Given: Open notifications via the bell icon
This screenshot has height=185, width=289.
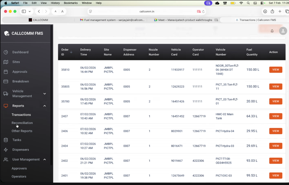Looking at the screenshot, I should tap(272, 31).
